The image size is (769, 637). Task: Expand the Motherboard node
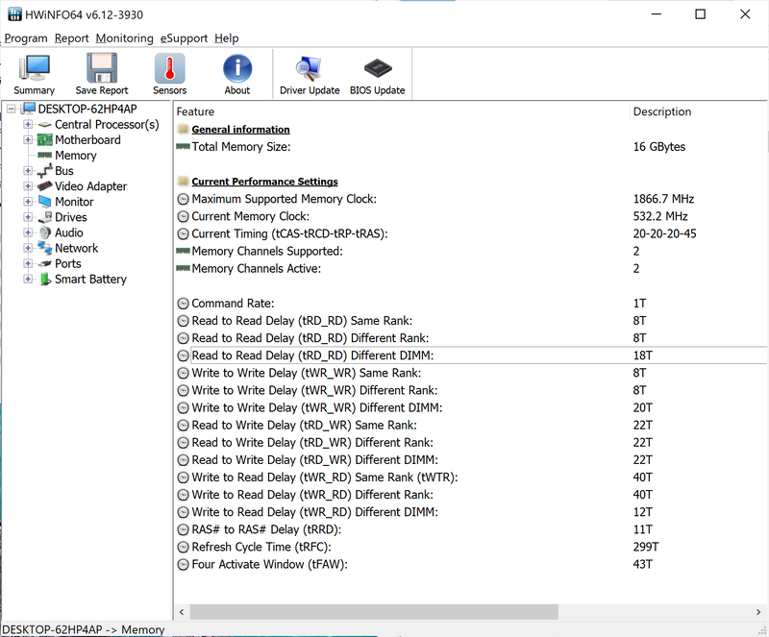(x=28, y=139)
